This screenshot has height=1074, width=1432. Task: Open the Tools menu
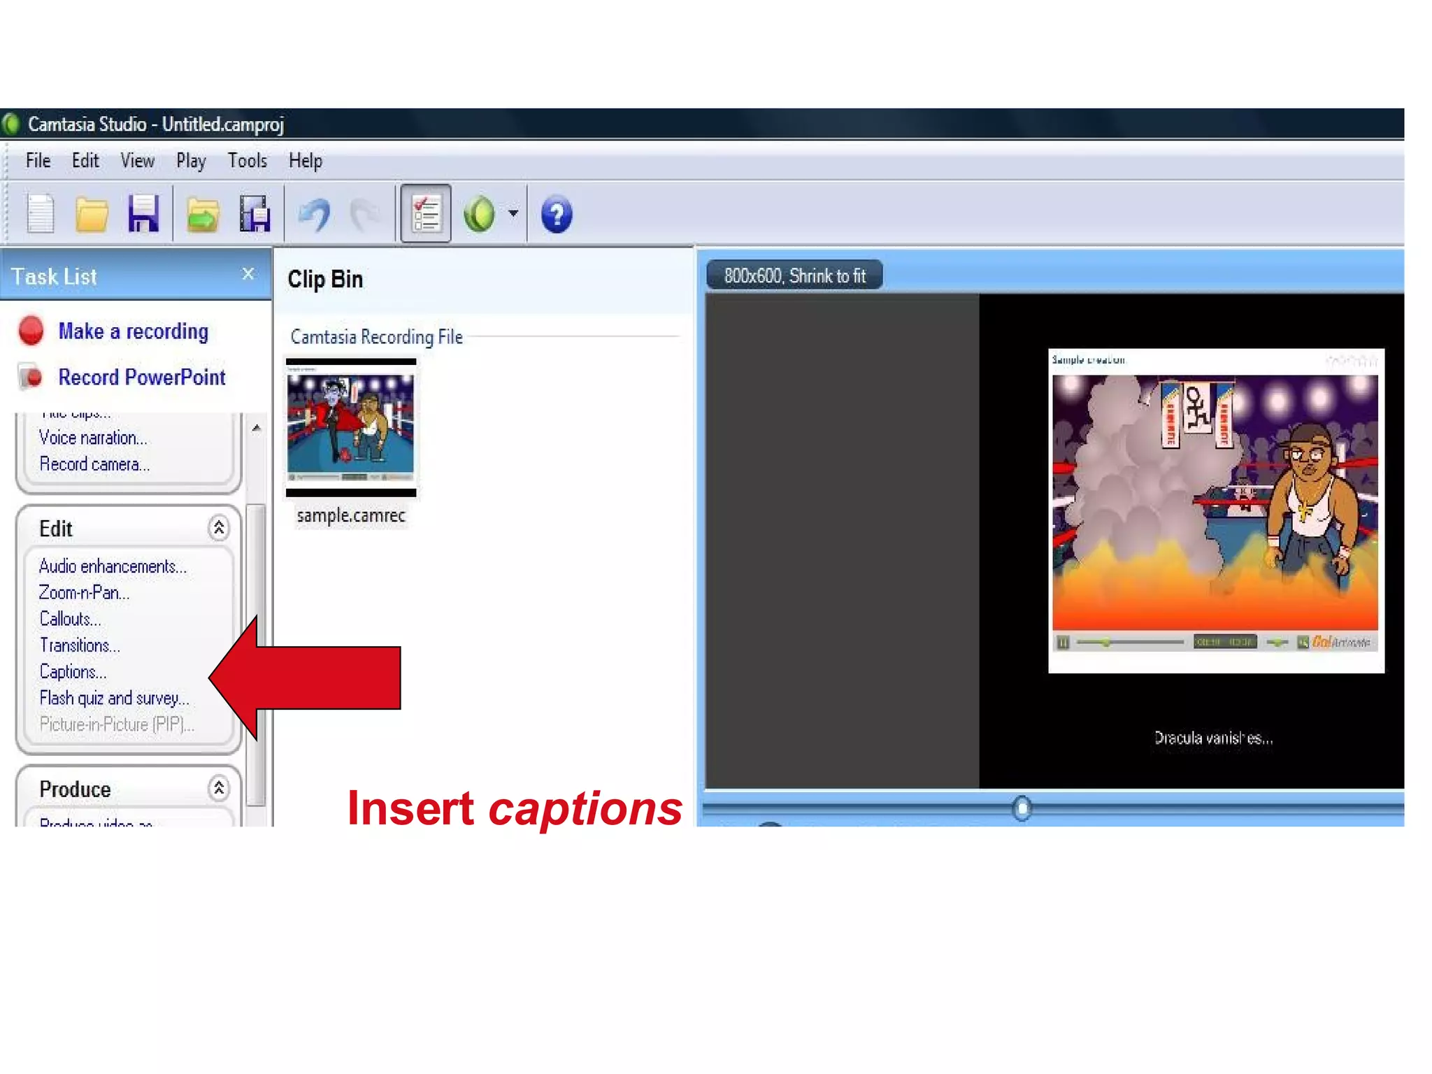(x=248, y=161)
